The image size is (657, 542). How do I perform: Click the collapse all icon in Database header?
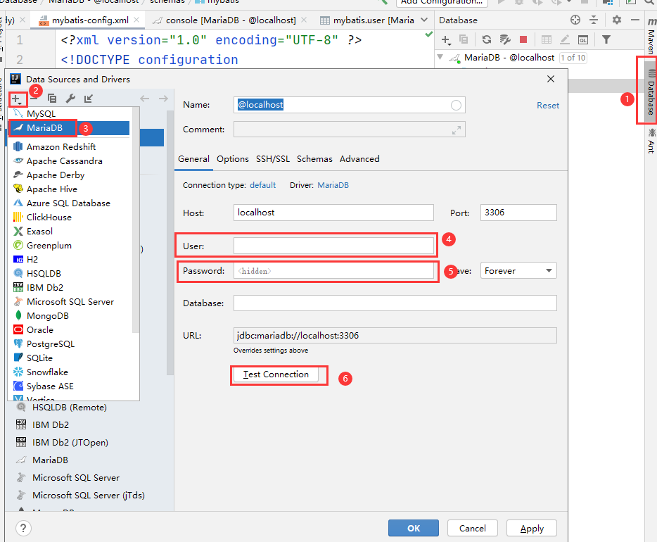tap(594, 20)
